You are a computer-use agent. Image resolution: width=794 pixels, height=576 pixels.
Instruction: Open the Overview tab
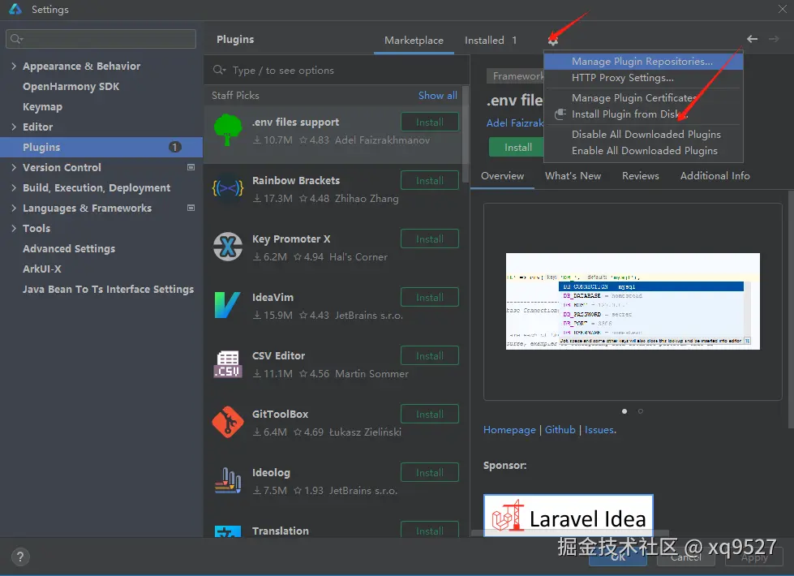[x=502, y=176]
